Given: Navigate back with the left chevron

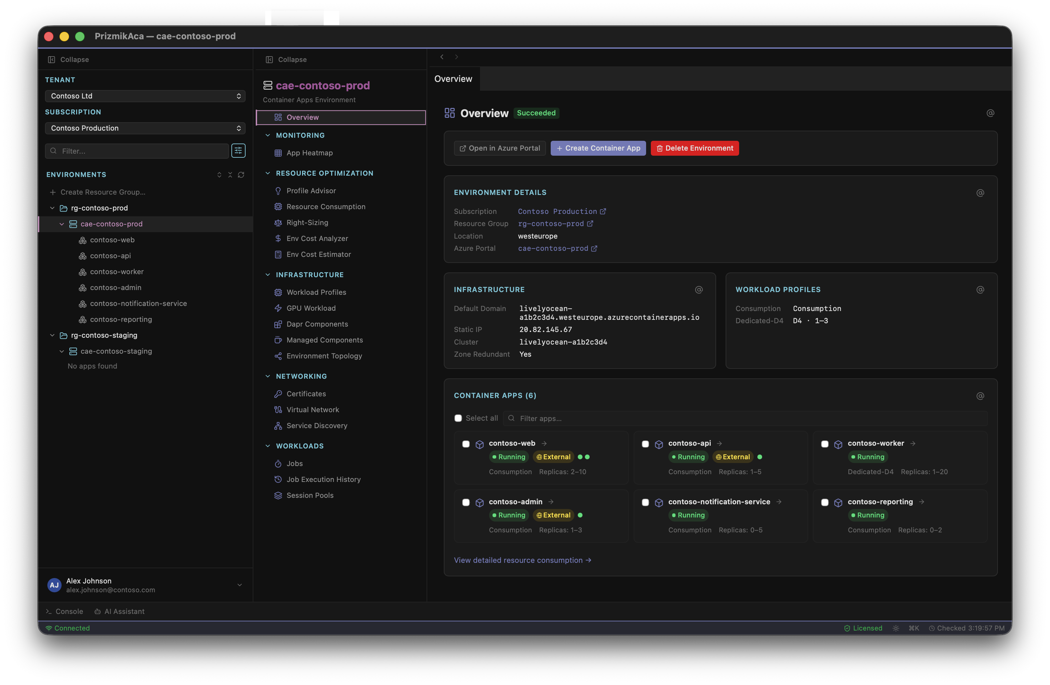Looking at the screenshot, I should coord(442,57).
